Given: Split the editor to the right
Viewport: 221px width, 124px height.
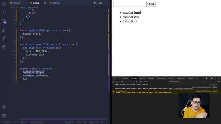Looking at the screenshot, I should pyautogui.click(x=100, y=3).
